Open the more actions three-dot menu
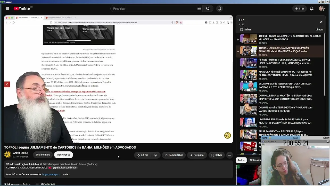 pyautogui.click(x=229, y=155)
